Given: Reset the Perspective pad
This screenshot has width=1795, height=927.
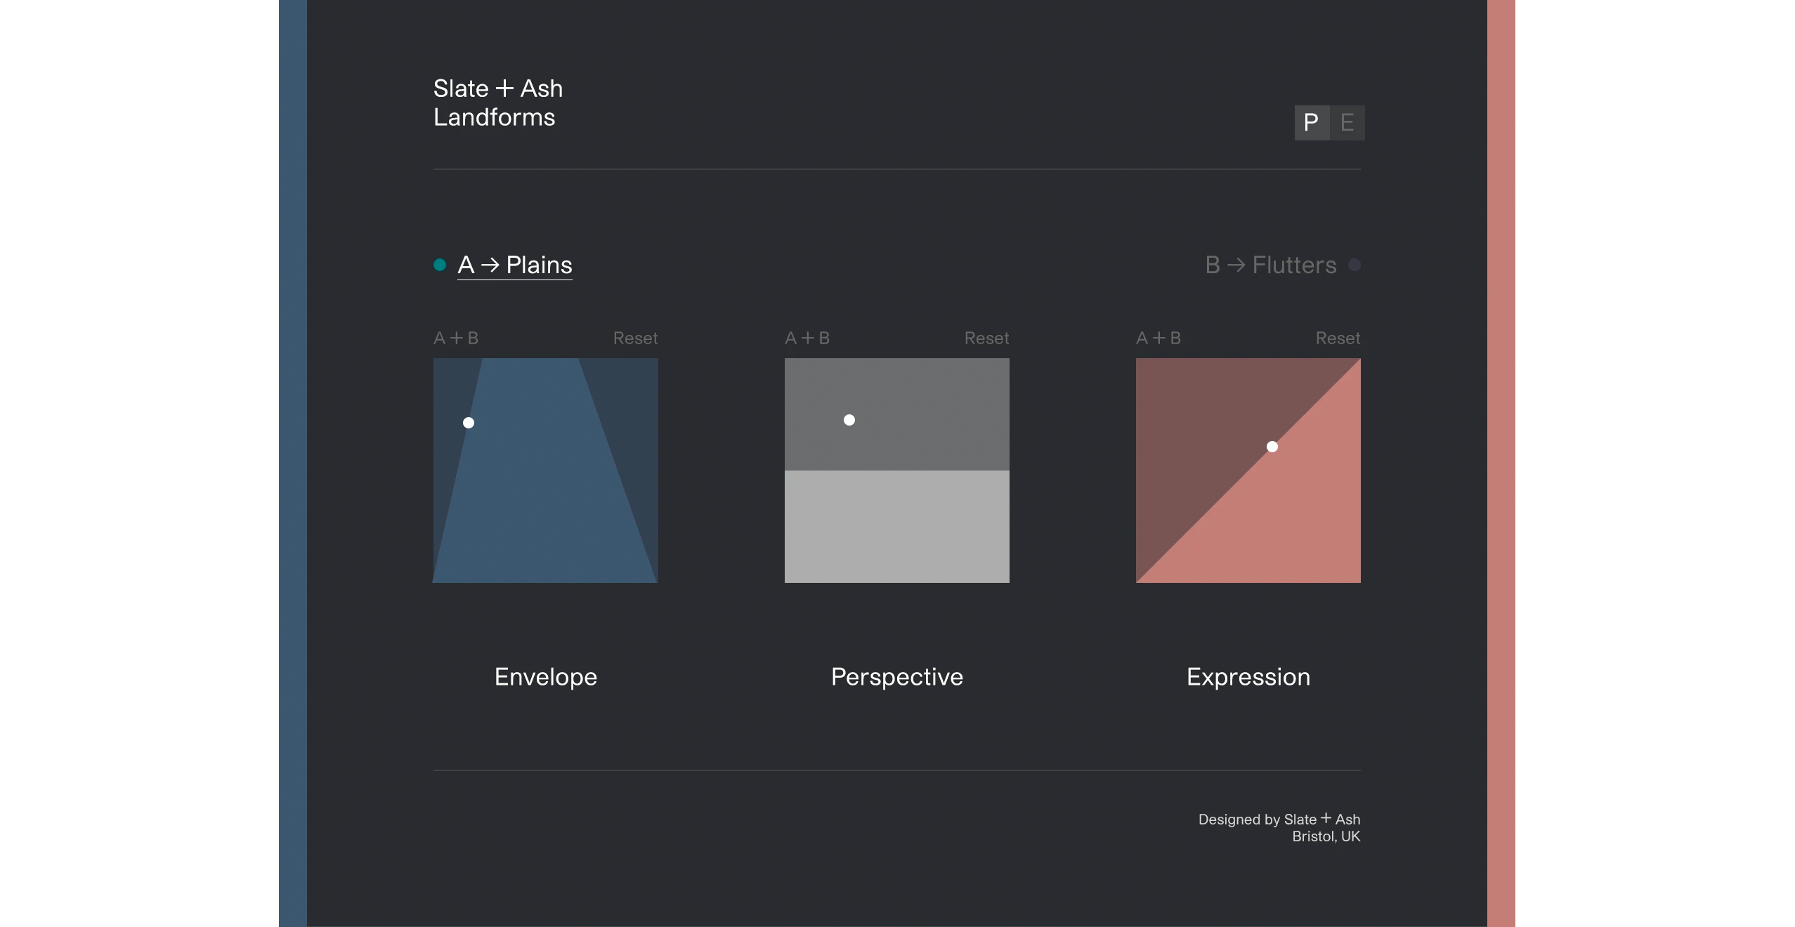Looking at the screenshot, I should click(x=986, y=338).
